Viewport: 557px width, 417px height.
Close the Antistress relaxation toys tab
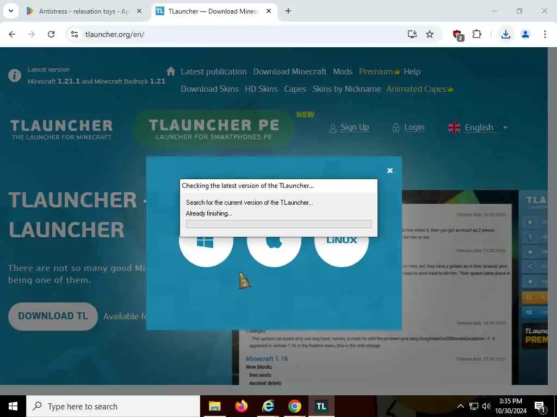(139, 11)
